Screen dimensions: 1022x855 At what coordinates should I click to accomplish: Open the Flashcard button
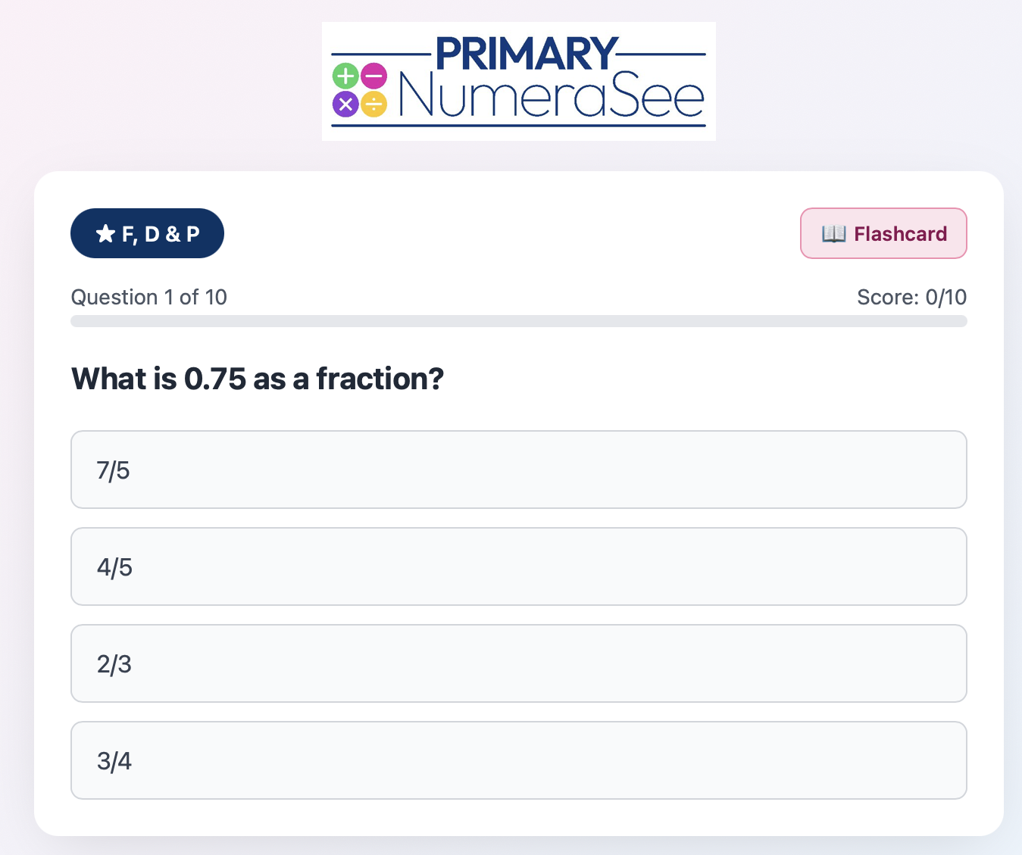(883, 233)
